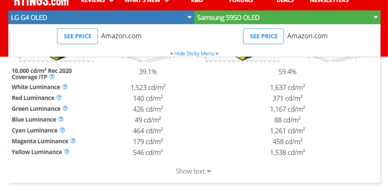Click White Luminance help question icon

pos(65,86)
